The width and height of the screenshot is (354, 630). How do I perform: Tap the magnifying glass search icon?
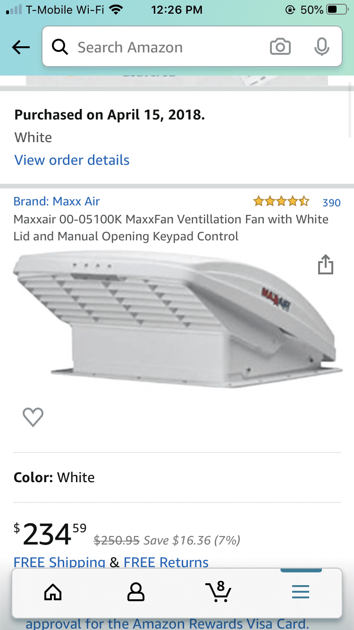click(x=60, y=47)
